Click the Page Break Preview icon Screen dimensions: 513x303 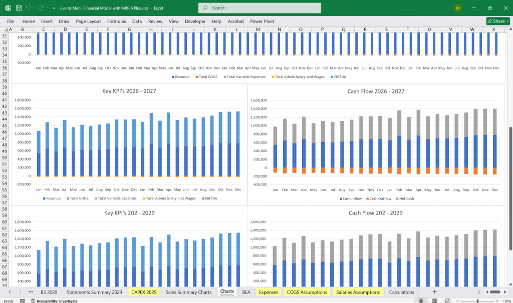click(447, 300)
